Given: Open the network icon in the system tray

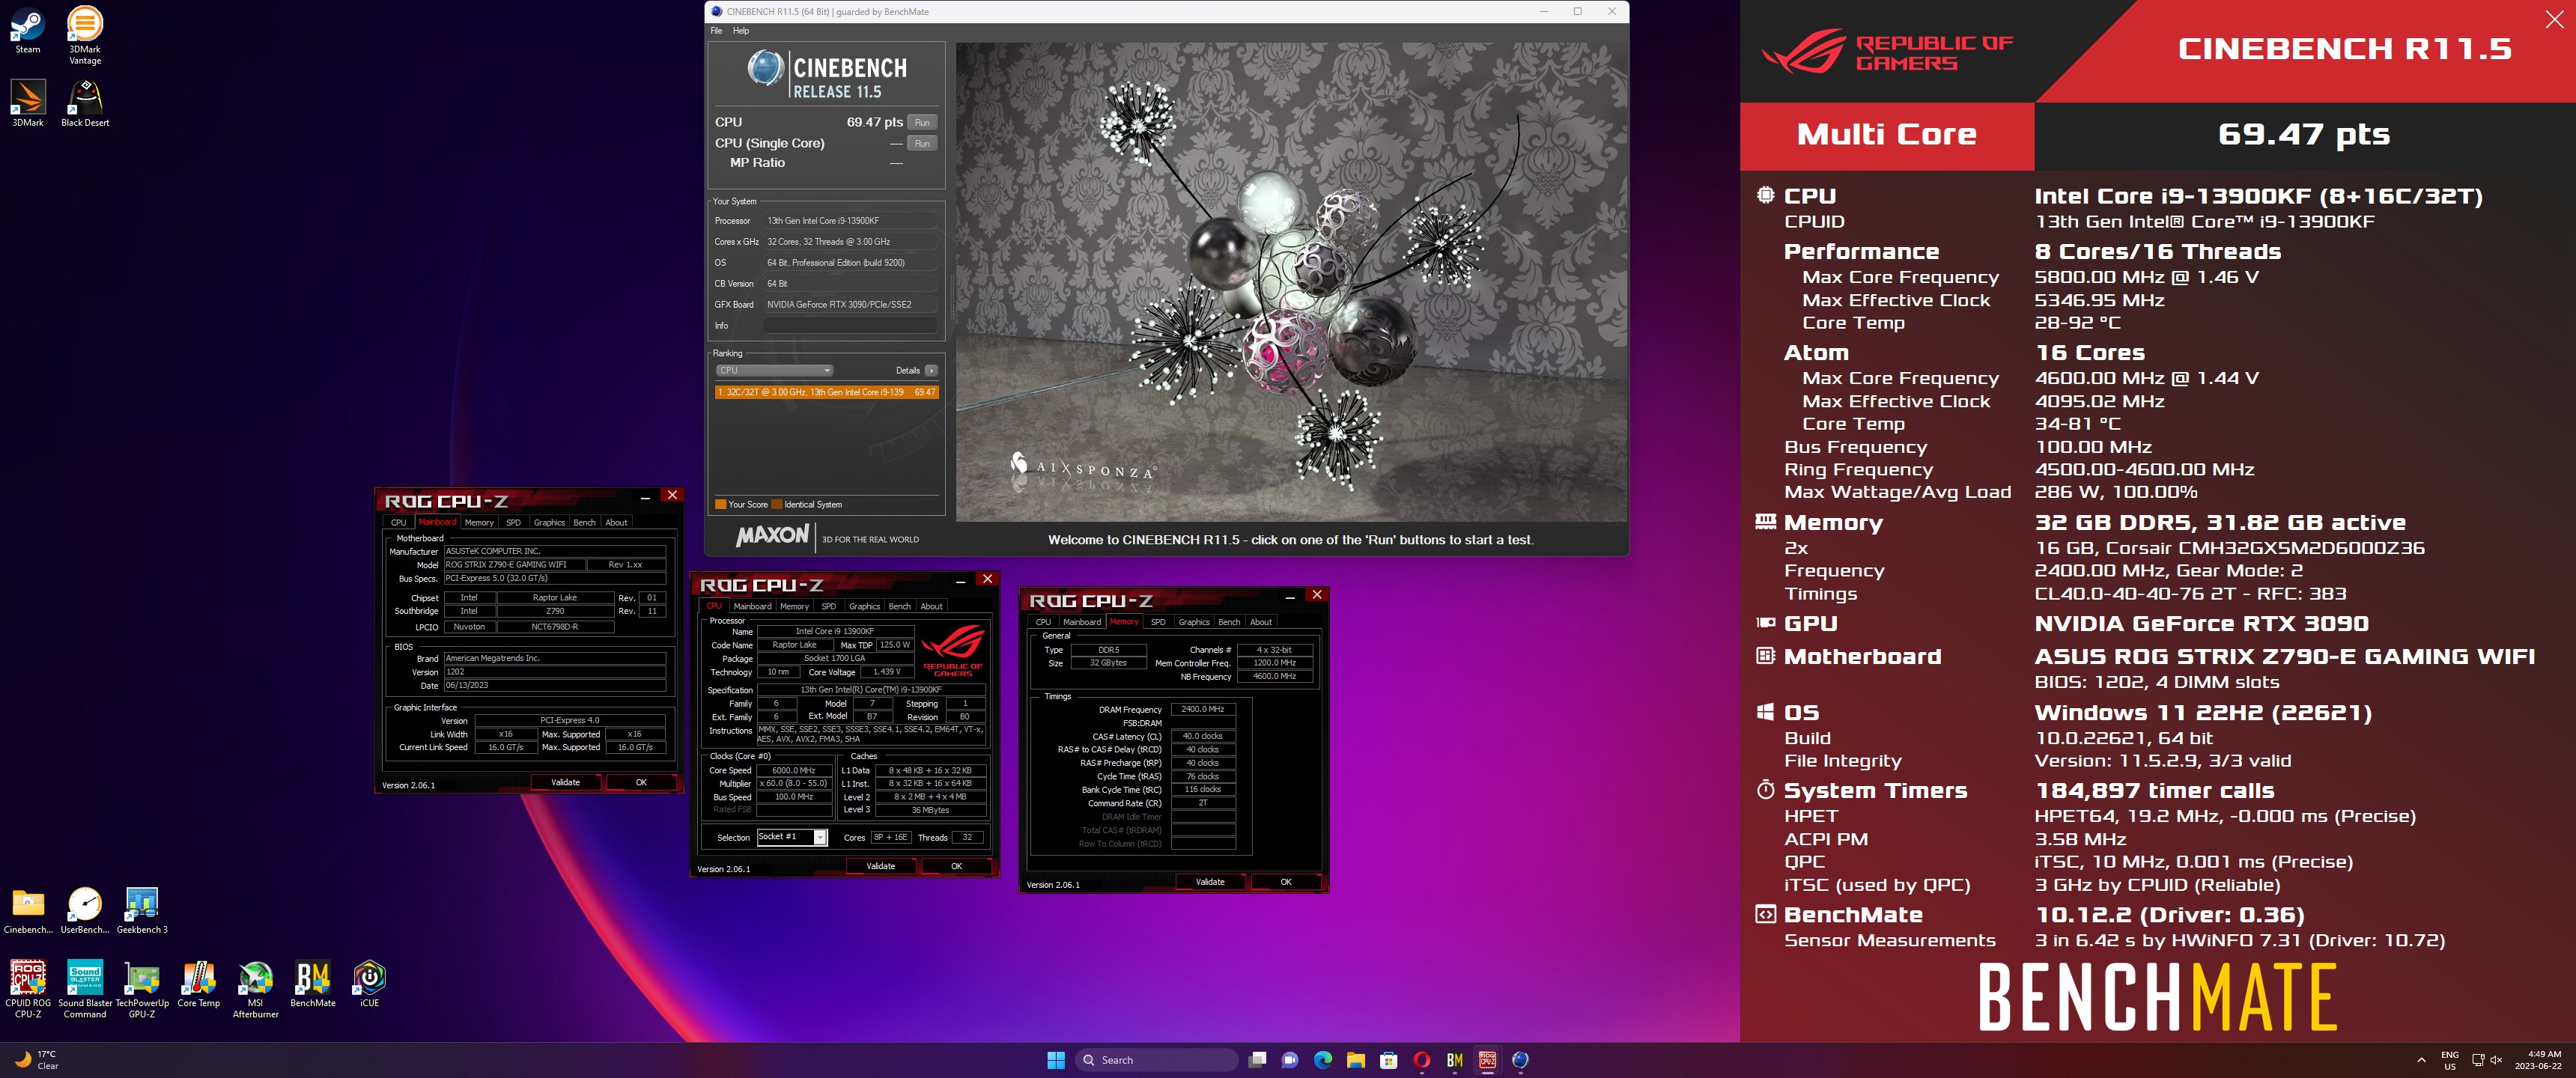Looking at the screenshot, I should [2478, 1060].
